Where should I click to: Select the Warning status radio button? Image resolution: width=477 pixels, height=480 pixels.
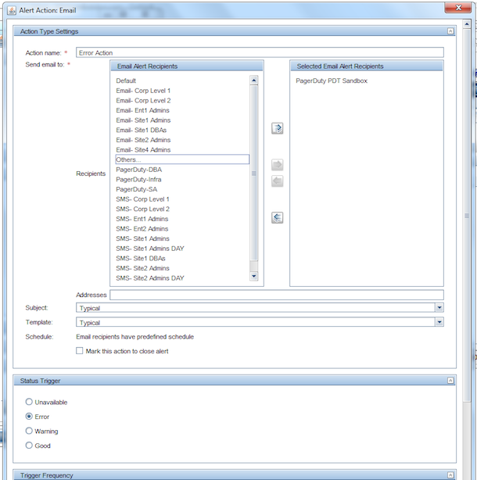point(30,431)
